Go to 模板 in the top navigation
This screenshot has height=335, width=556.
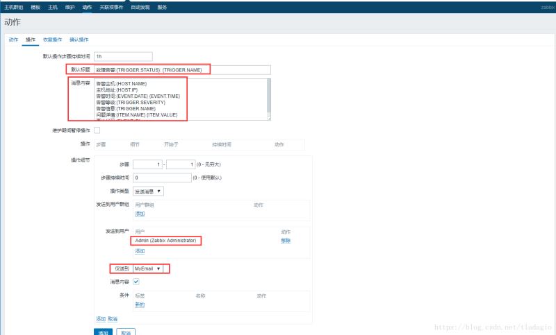click(35, 6)
